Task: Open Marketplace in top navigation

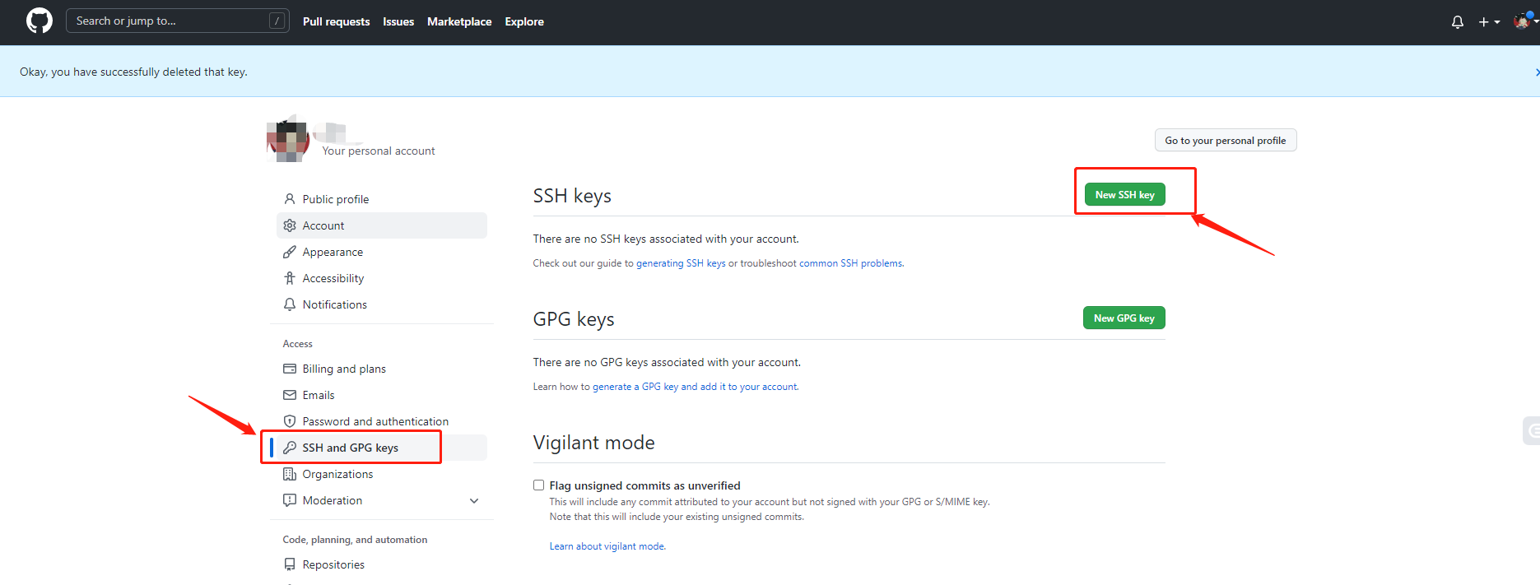Action: coord(459,21)
